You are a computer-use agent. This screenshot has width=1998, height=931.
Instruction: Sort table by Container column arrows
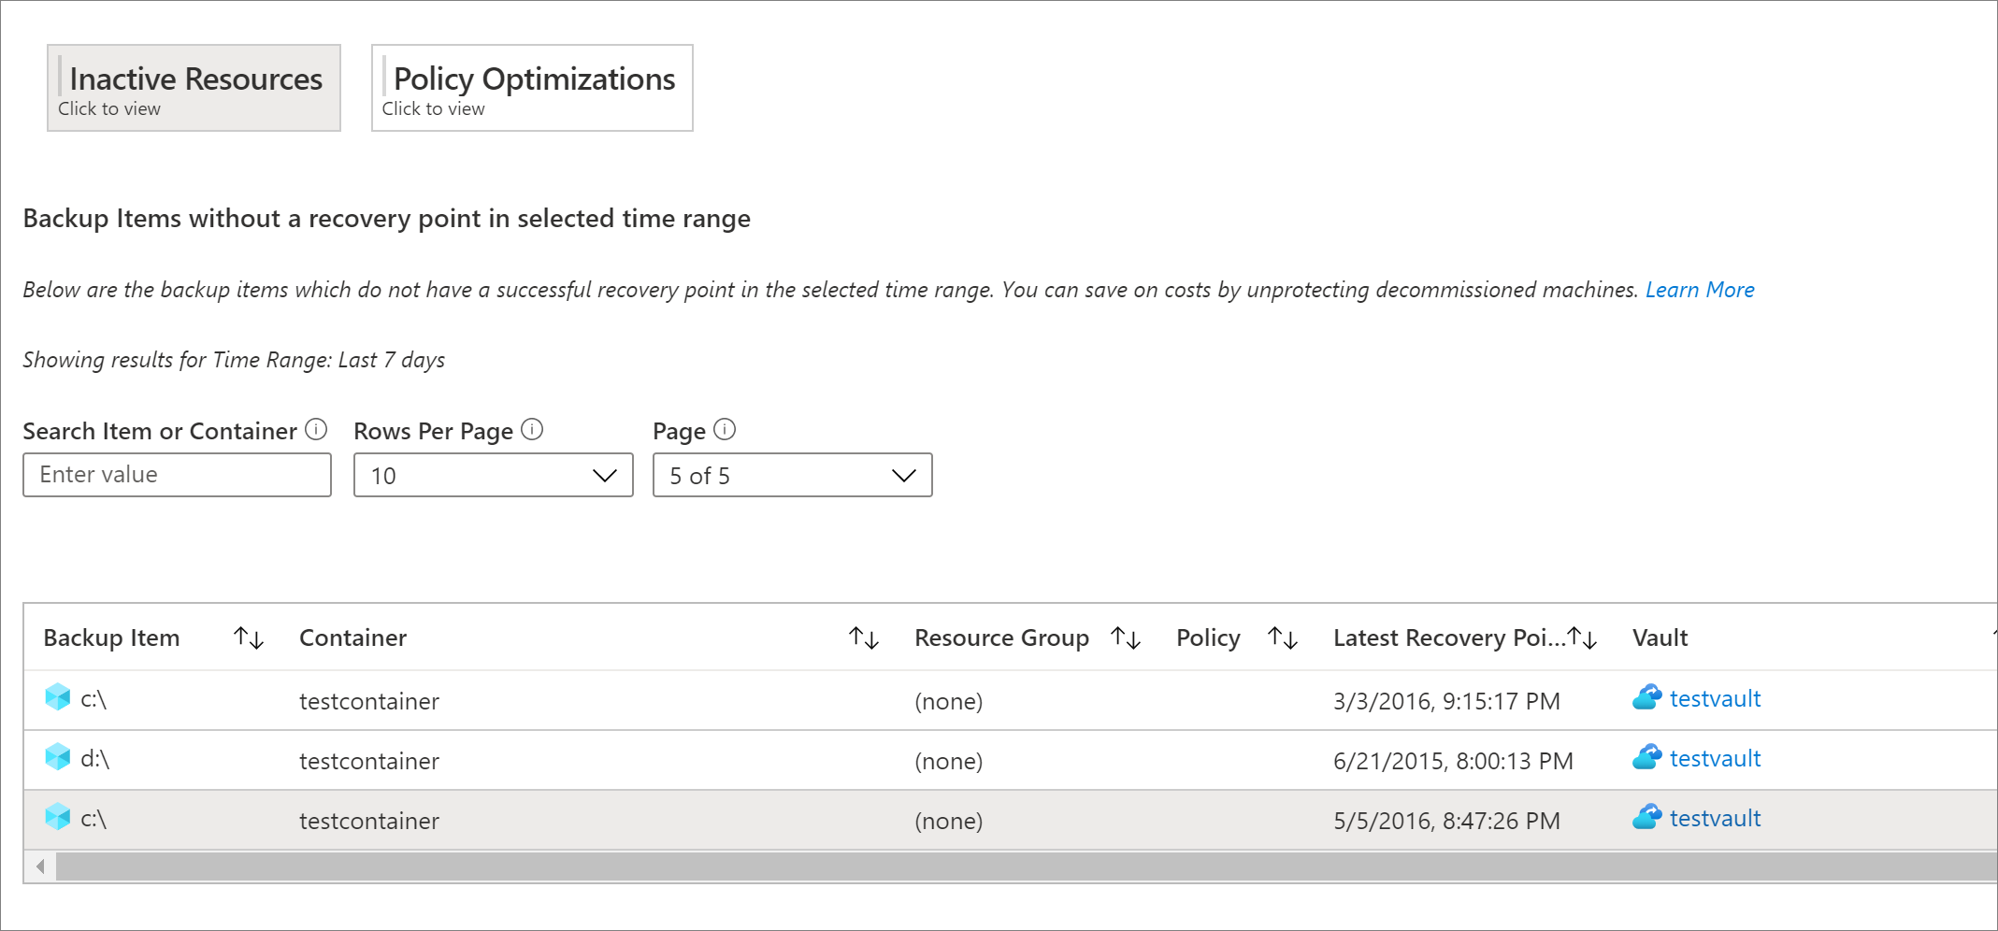[864, 638]
